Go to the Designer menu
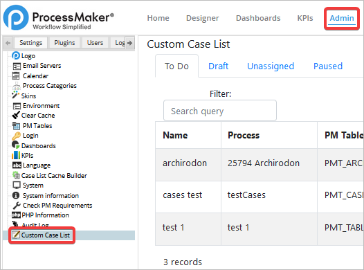This screenshot has height=270, width=364. [x=203, y=18]
